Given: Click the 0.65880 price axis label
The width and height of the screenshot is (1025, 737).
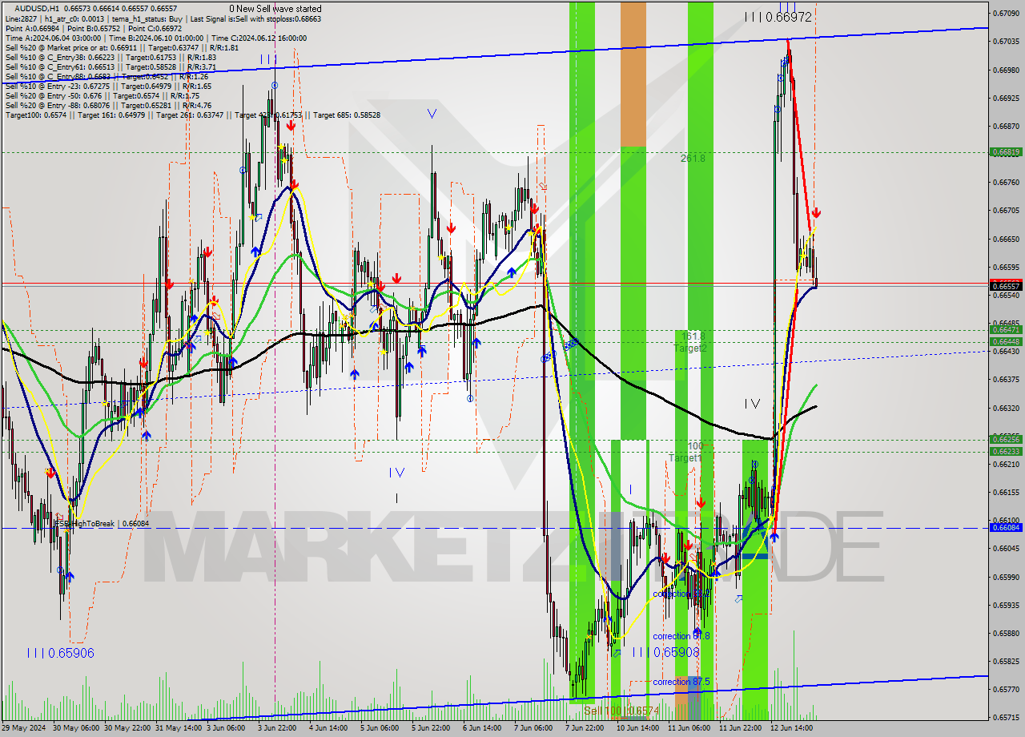Looking at the screenshot, I should [1006, 633].
